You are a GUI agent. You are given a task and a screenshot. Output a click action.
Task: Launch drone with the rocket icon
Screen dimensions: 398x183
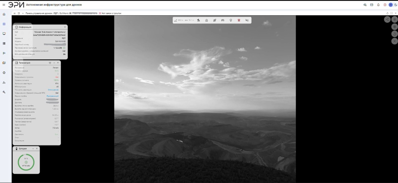pyautogui.click(x=215, y=20)
